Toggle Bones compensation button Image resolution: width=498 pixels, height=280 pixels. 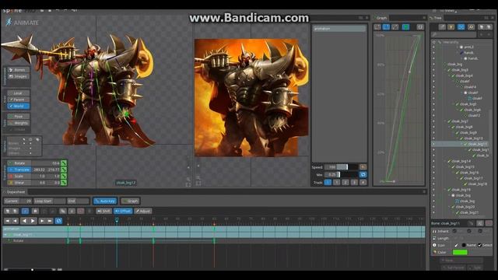[19, 70]
